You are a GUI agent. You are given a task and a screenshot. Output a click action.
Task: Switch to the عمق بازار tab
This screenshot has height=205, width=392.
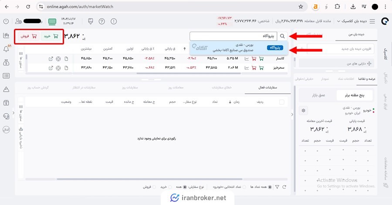pos(318,95)
